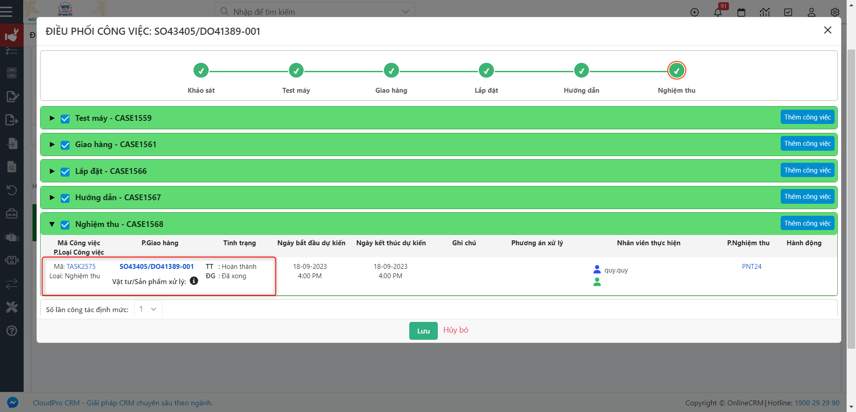Open the TASK2575 task link
This screenshot has width=856, height=412.
point(81,267)
